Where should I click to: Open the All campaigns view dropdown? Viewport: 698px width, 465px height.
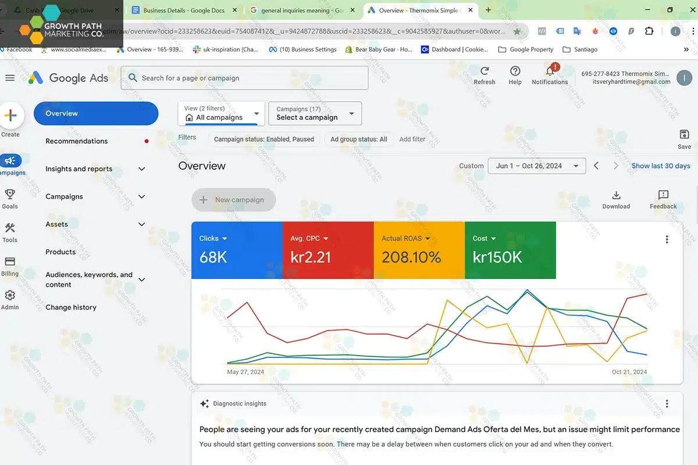coord(222,113)
